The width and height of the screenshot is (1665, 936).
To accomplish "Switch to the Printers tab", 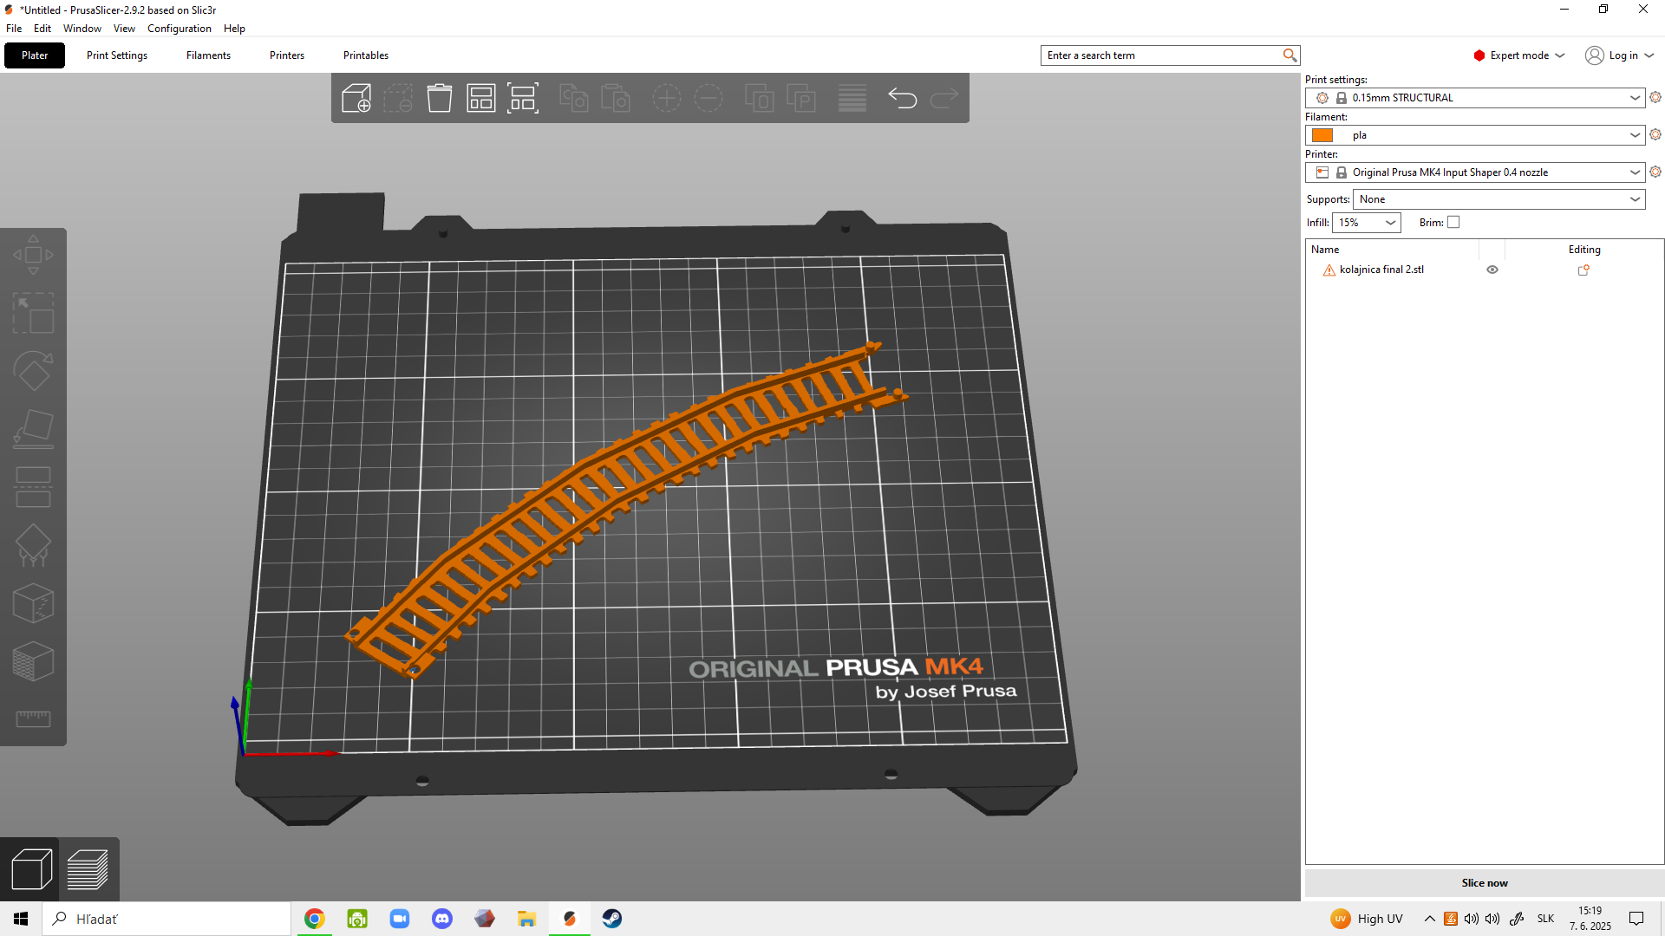I will pyautogui.click(x=287, y=55).
